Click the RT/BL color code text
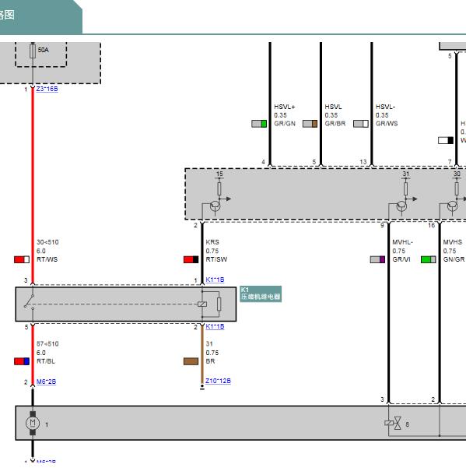 [46, 361]
